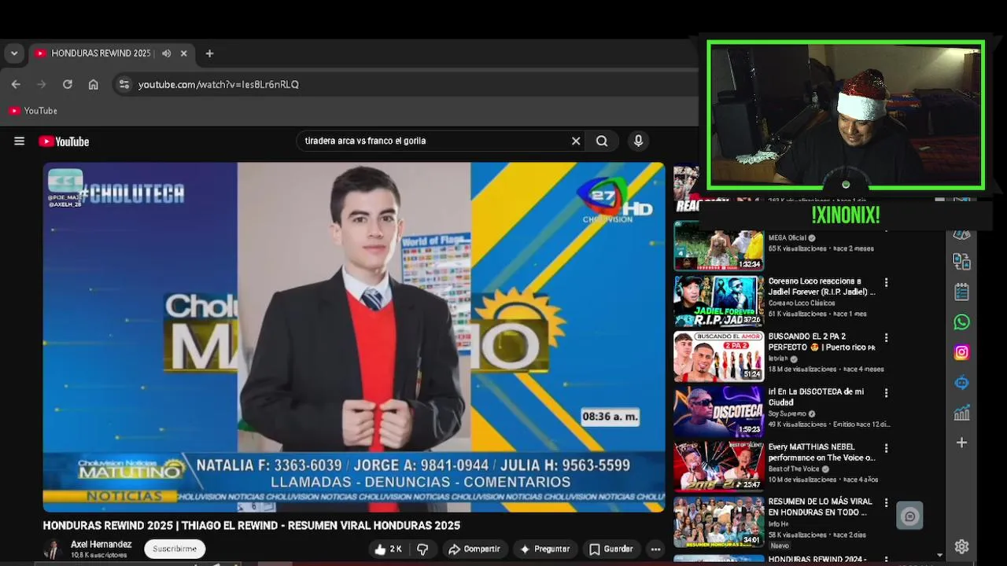Select the youtube.com address bar URL
This screenshot has height=566, width=1007.
click(219, 84)
